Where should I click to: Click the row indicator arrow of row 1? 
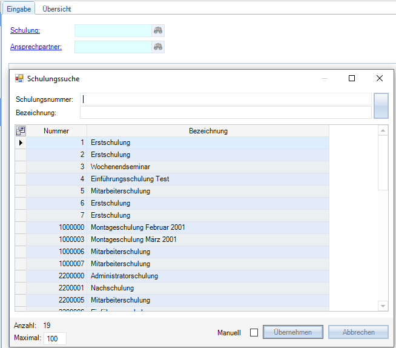tap(21, 143)
